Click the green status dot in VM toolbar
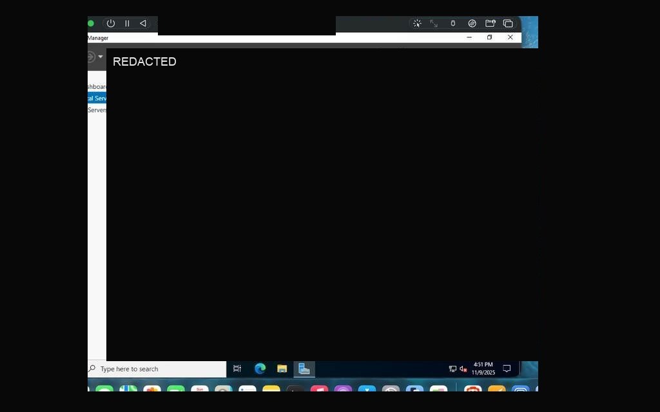Screen dimensions: 660x412 pyautogui.click(x=90, y=24)
